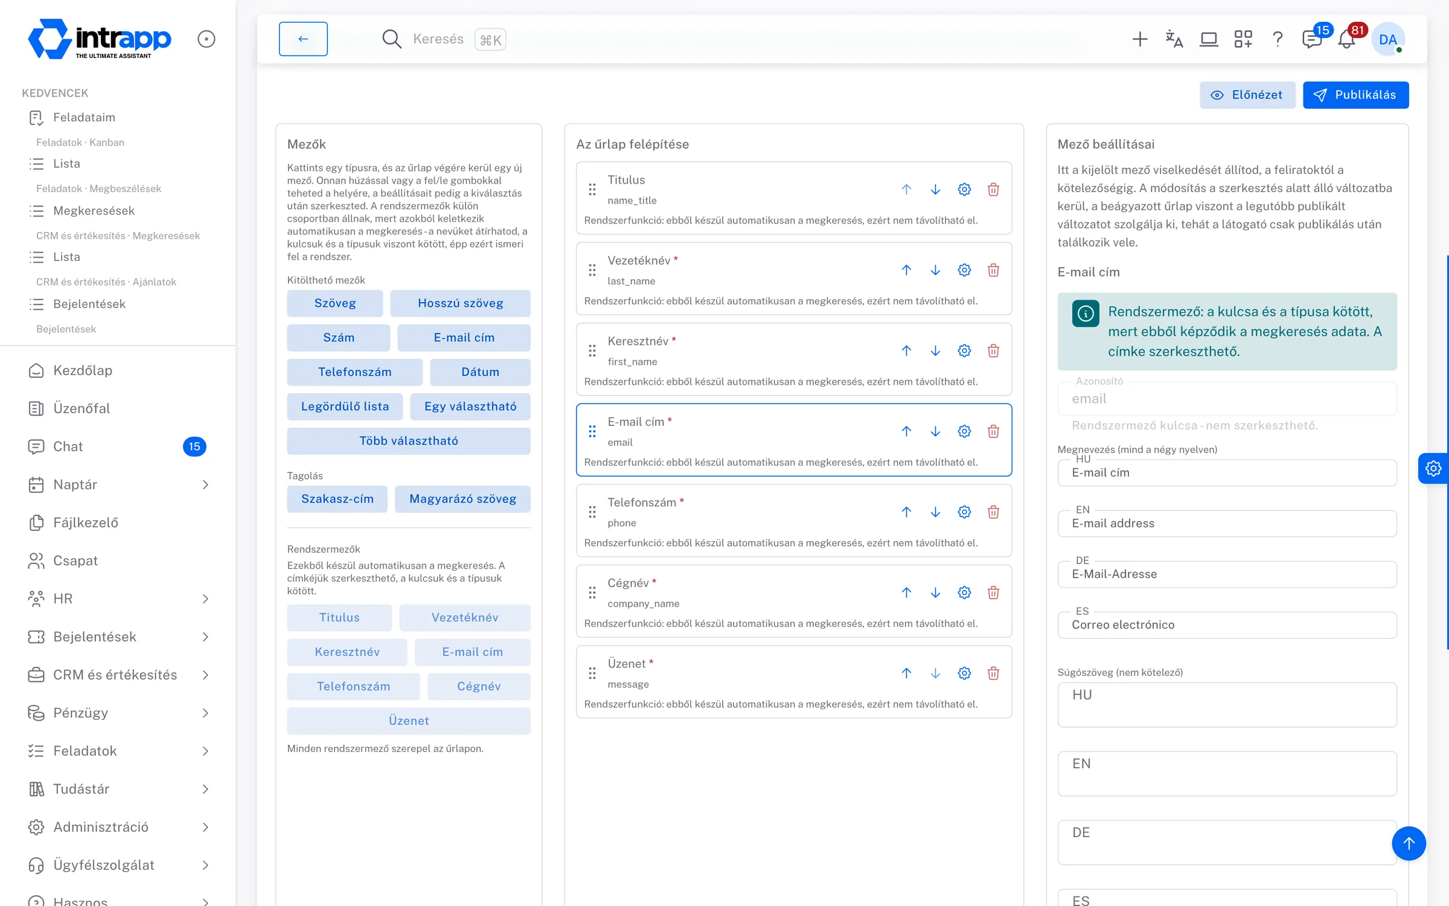Click the scroll-to-top round arrow button
Screen dimensions: 1449x906
click(1409, 843)
